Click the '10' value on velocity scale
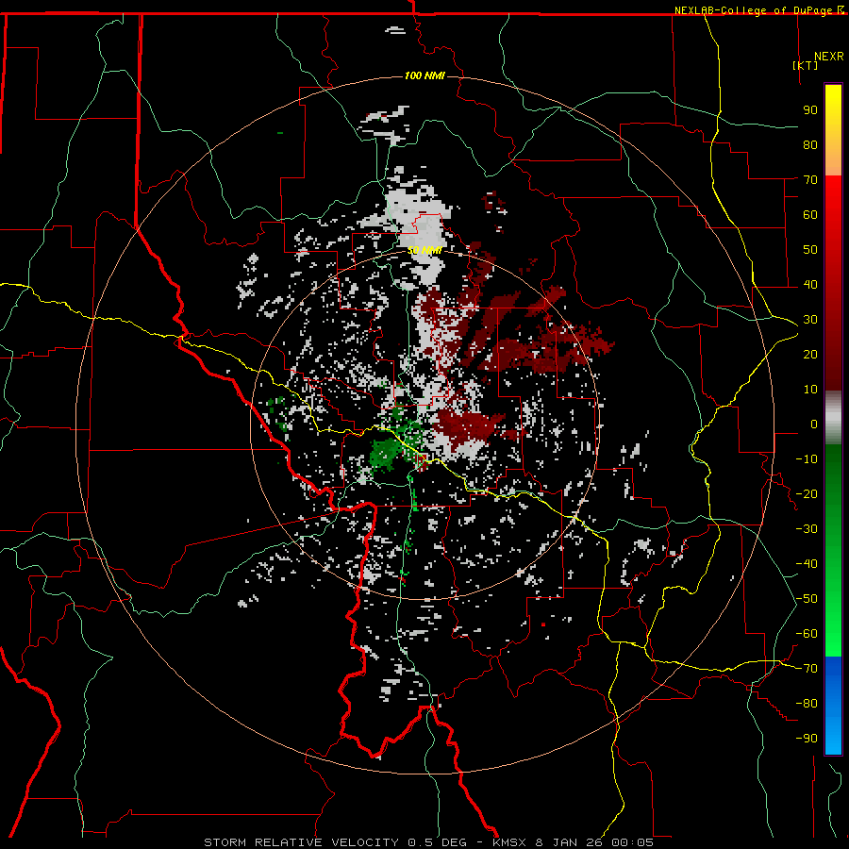This screenshot has width=849, height=849. (x=810, y=390)
